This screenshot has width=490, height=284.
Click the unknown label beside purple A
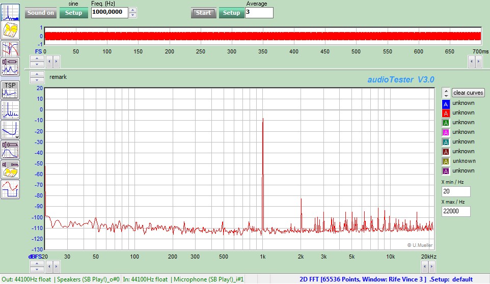tap(464, 171)
